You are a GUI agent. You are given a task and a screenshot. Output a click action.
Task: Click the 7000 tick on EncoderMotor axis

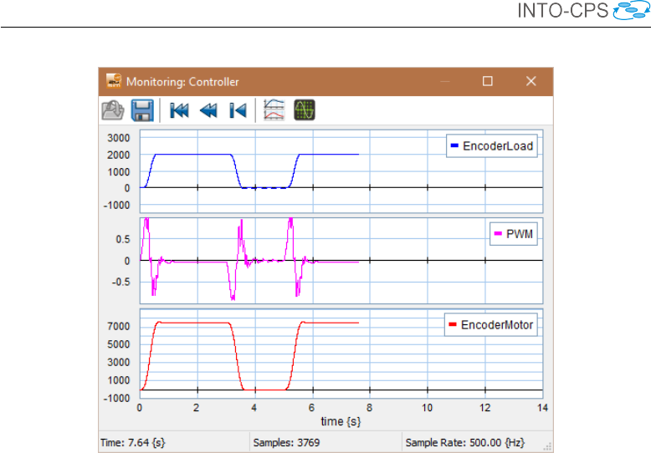[119, 327]
